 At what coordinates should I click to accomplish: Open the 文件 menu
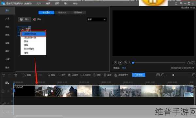[39, 4]
